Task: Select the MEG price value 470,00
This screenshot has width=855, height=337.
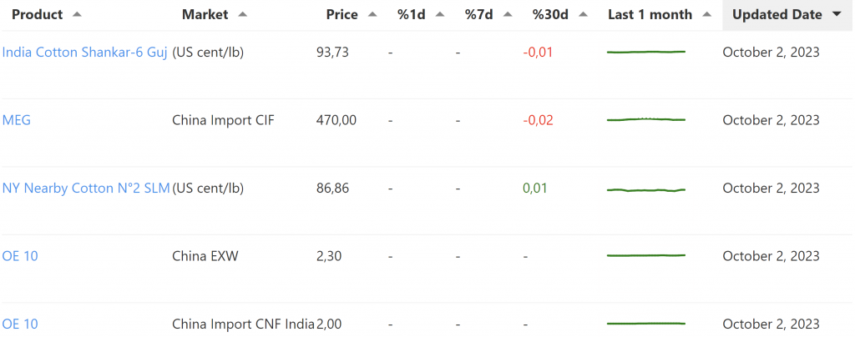Action: pyautogui.click(x=336, y=120)
